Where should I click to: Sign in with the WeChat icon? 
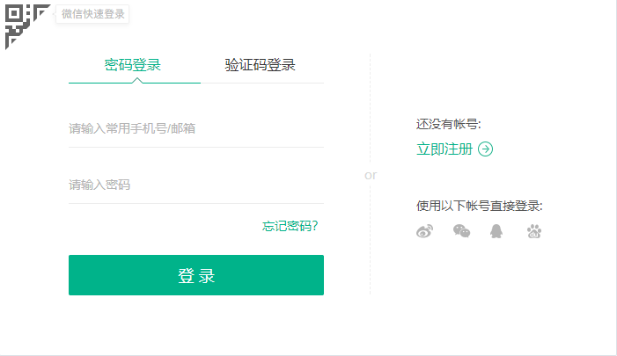click(x=461, y=231)
